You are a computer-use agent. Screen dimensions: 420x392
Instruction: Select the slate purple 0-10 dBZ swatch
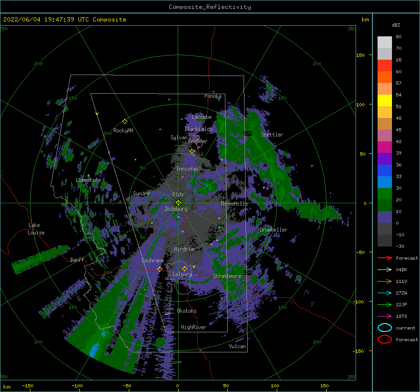(x=385, y=217)
